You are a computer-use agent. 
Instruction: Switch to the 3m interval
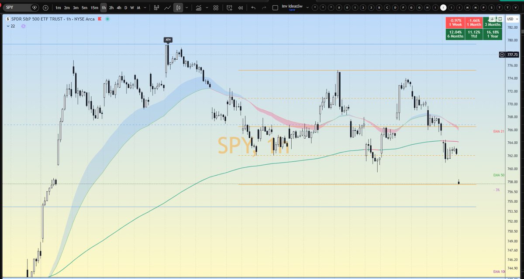[76, 8]
